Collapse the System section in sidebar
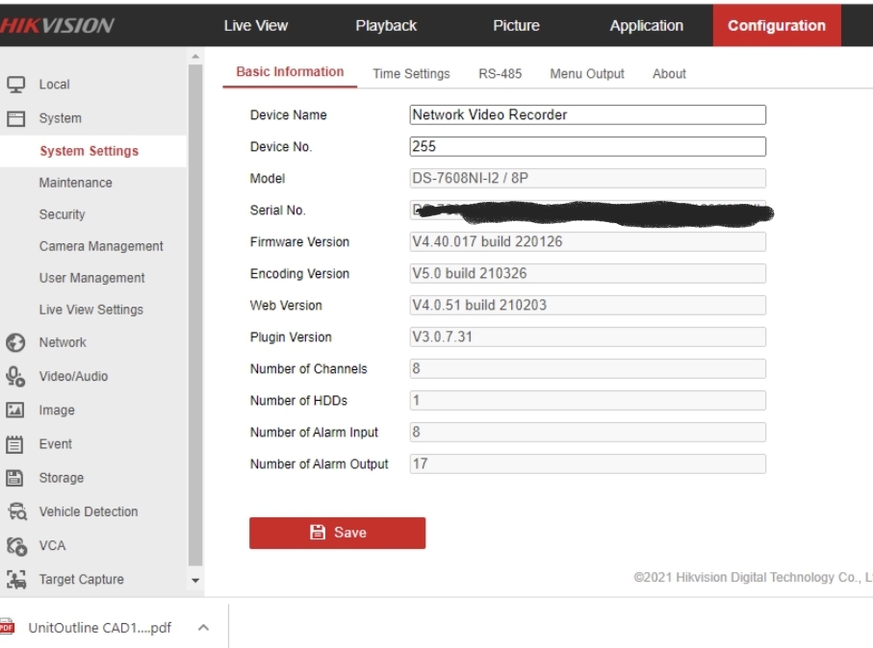873x648 pixels. click(60, 118)
